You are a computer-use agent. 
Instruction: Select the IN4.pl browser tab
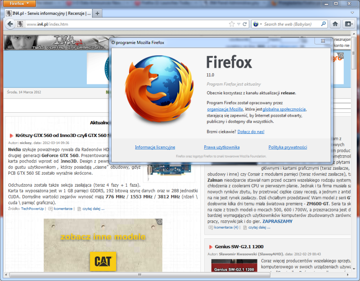pos(49,13)
